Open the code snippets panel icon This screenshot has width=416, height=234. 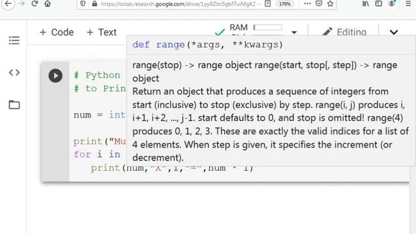click(x=14, y=72)
